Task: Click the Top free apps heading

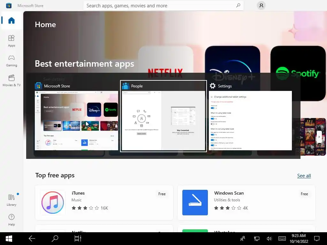Action: (55, 175)
